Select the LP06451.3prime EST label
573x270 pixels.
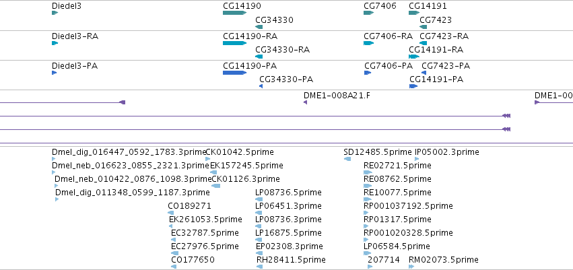[289, 206]
